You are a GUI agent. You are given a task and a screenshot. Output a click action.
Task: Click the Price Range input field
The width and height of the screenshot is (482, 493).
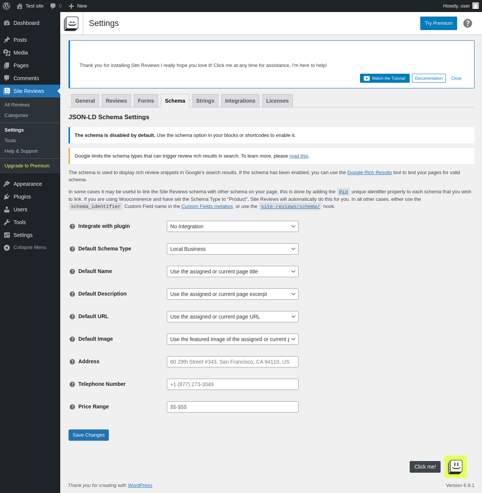coord(233,407)
